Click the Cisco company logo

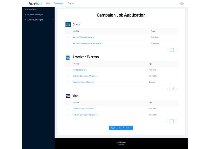tap(68, 24)
